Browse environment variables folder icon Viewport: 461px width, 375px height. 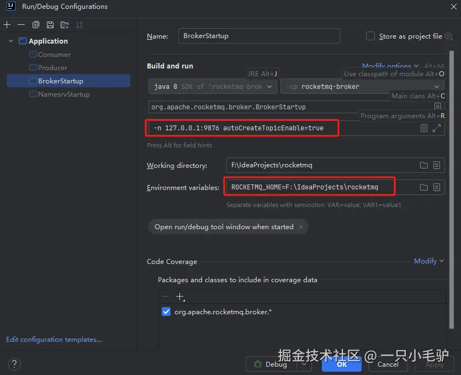423,187
